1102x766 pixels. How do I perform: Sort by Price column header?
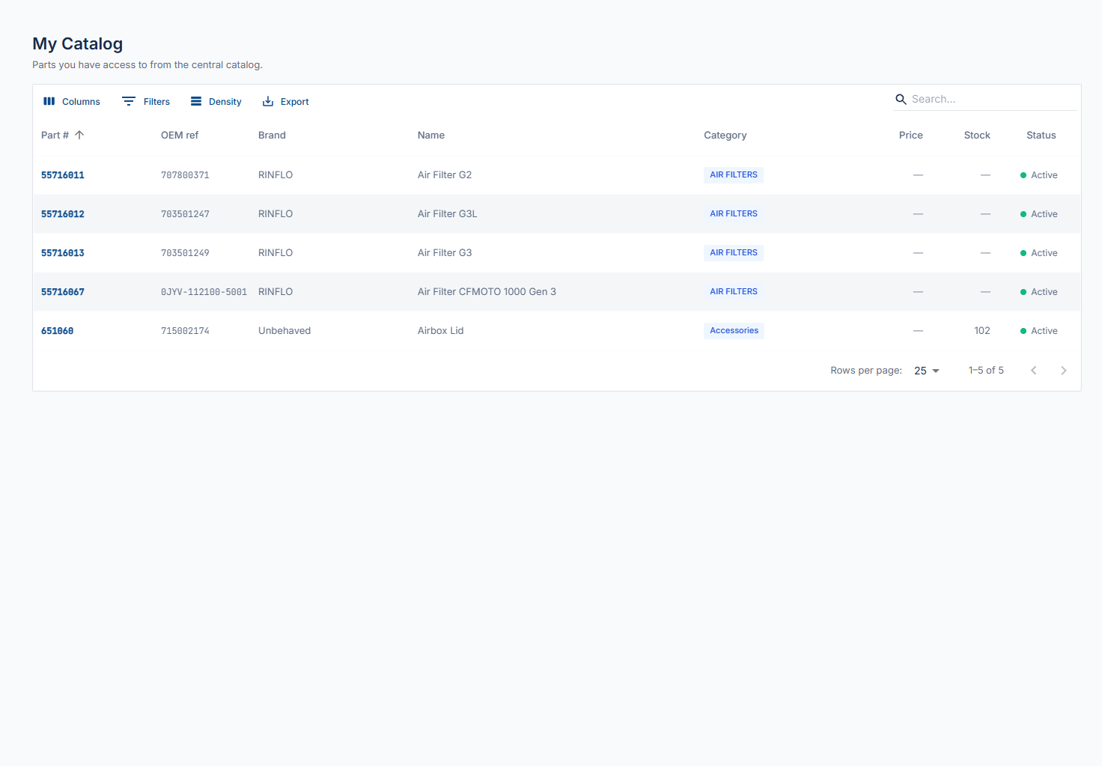tap(910, 135)
